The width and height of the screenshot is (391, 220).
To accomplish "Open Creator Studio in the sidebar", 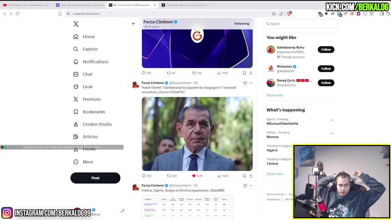I will 92,124.
